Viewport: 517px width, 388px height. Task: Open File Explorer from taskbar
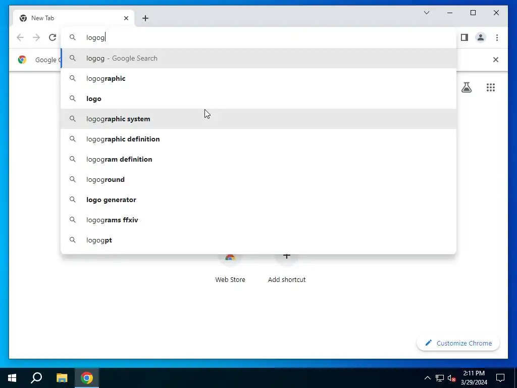[62, 378]
